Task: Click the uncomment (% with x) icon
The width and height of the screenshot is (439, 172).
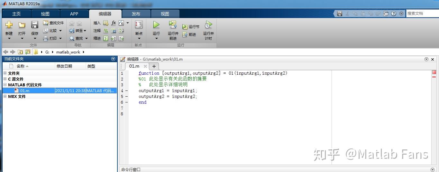Action: pyautogui.click(x=114, y=31)
